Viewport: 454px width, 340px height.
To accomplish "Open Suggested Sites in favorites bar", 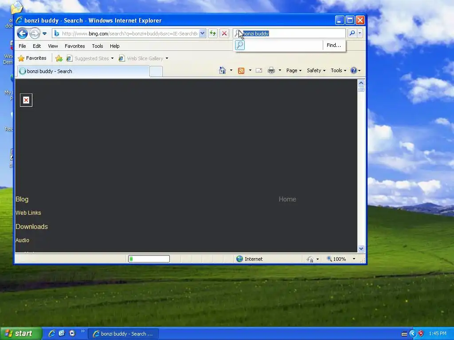I will [x=90, y=58].
